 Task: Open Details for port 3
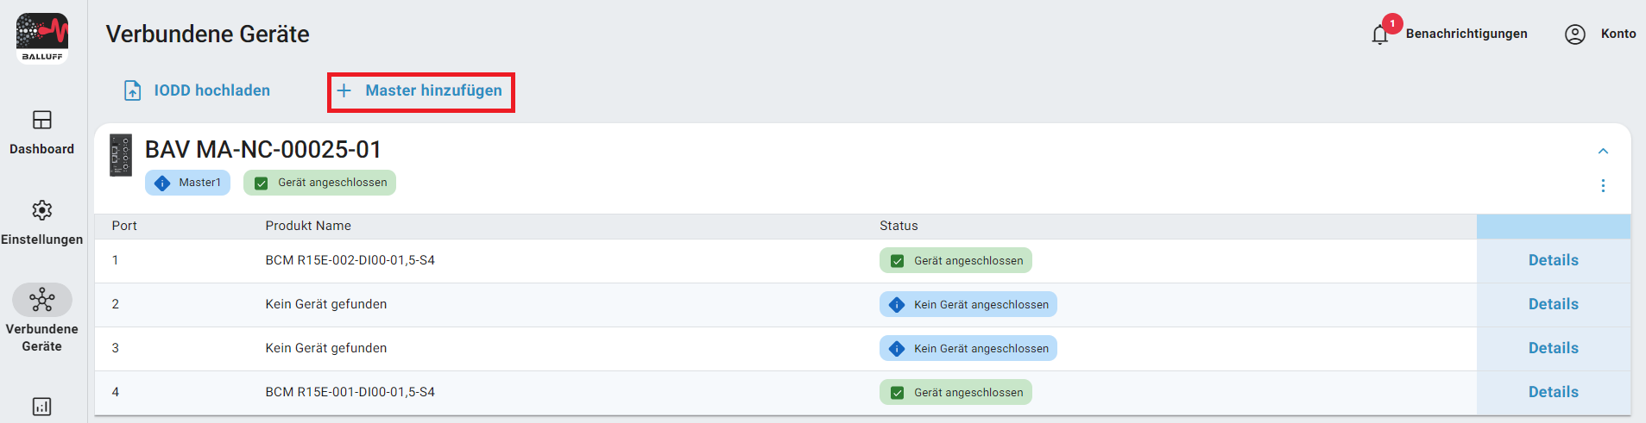[1553, 348]
